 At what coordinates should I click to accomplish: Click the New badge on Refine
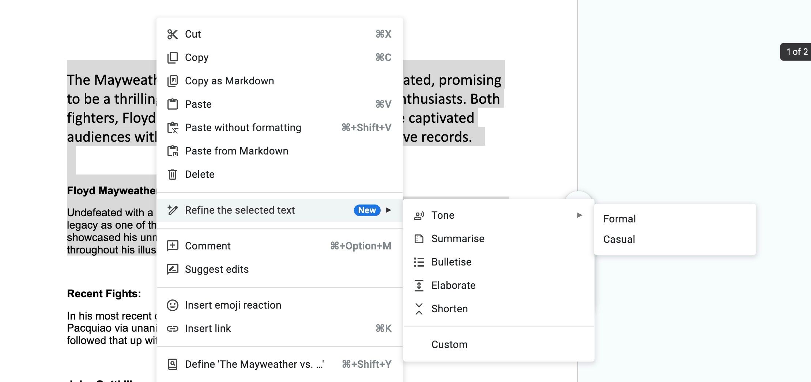coord(367,210)
